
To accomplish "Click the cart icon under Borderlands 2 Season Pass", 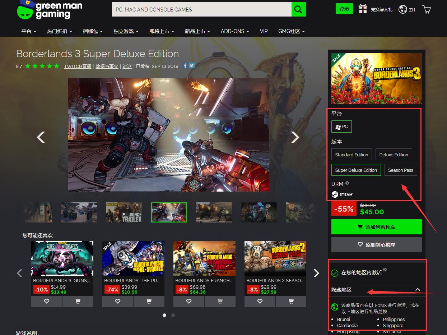I will [x=291, y=301].
